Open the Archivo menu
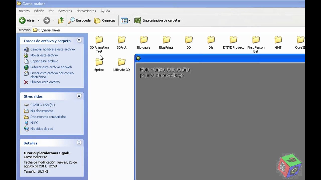Screen dimensions: 321x180 (24, 11)
